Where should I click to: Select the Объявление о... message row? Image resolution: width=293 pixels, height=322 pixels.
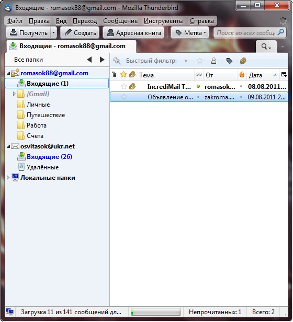point(199,97)
